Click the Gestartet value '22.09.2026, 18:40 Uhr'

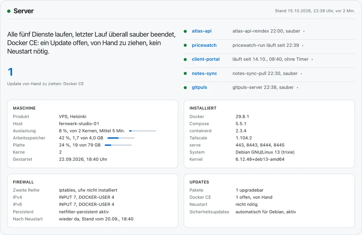[x=83, y=159]
